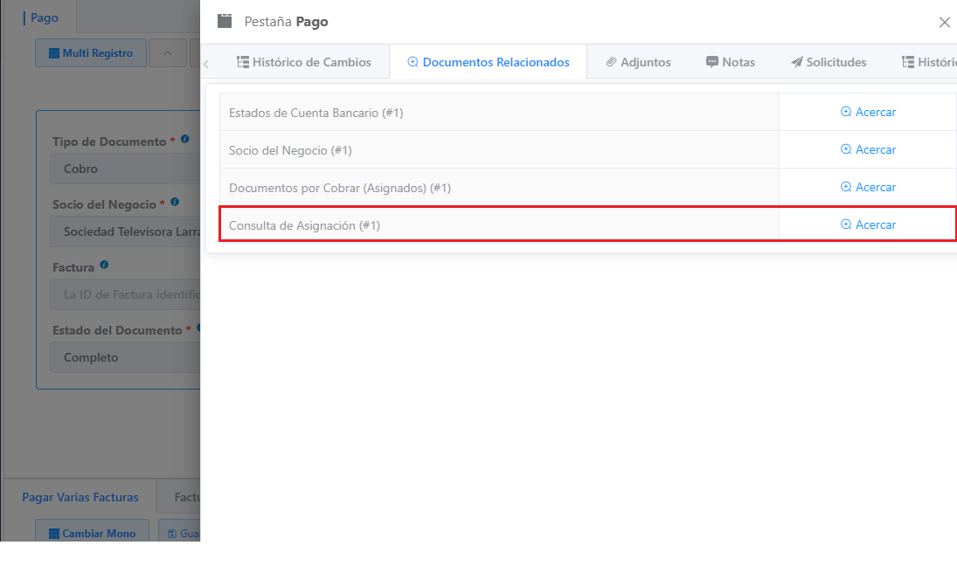Go to the Notas tab

730,62
